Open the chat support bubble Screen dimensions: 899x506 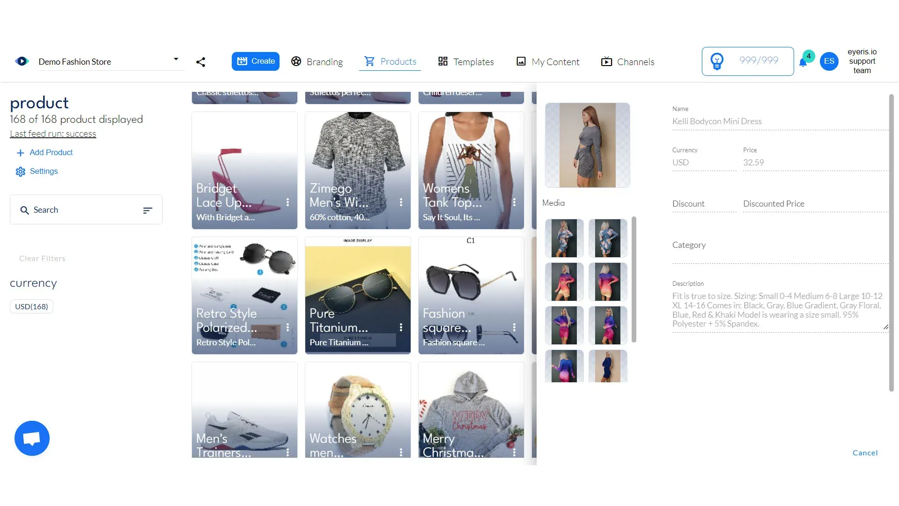32,438
